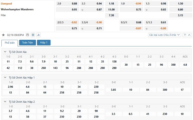Viewport: 193px width, 120px height.
Task: Bet Liverpool handicap 2.0 at 0.88
Action: [68, 4]
